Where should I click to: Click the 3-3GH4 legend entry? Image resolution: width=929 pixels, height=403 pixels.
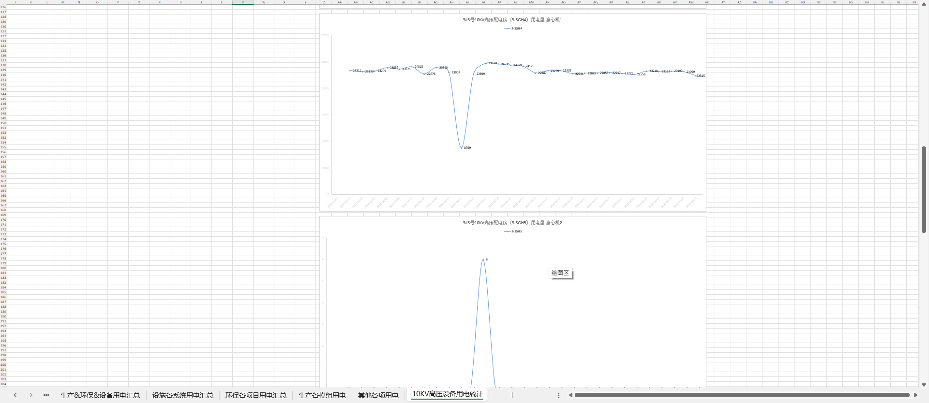[513, 29]
